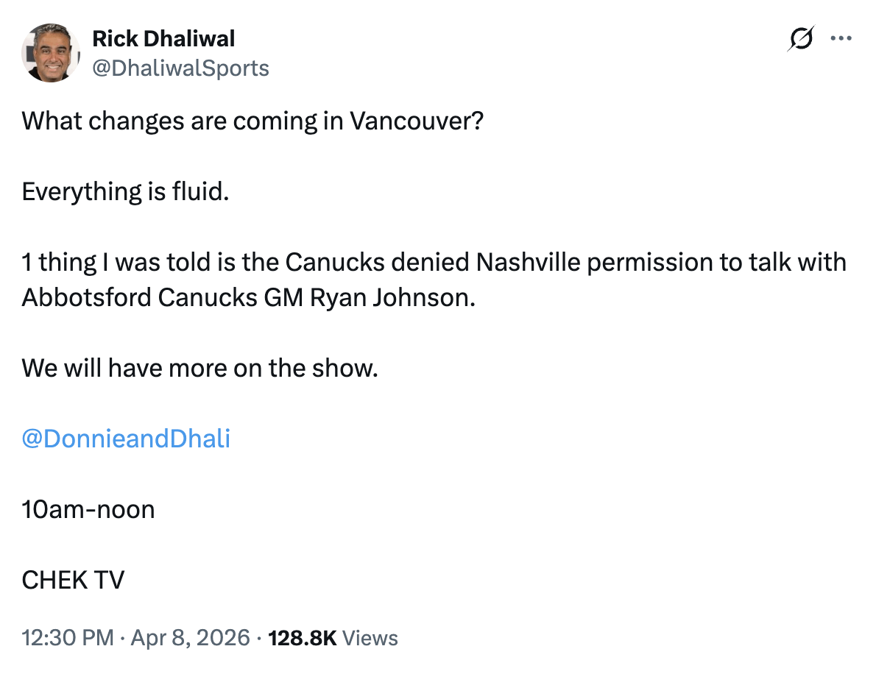The width and height of the screenshot is (876, 674).
Task: Click the "Everything is fluid." sentence
Action: coord(126,191)
